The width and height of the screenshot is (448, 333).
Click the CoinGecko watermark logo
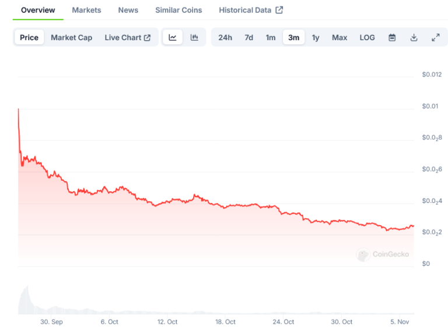point(383,254)
